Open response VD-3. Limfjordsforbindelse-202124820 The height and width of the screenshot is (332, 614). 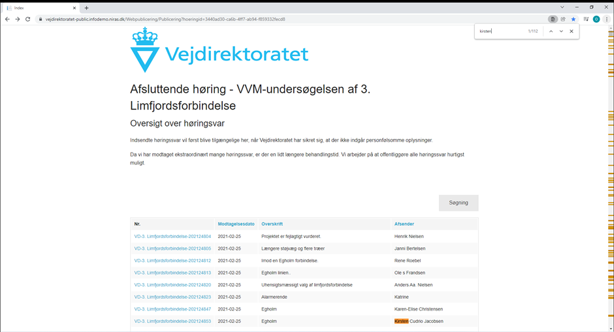point(172,284)
